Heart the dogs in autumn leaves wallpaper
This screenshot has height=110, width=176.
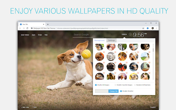tap(127, 52)
